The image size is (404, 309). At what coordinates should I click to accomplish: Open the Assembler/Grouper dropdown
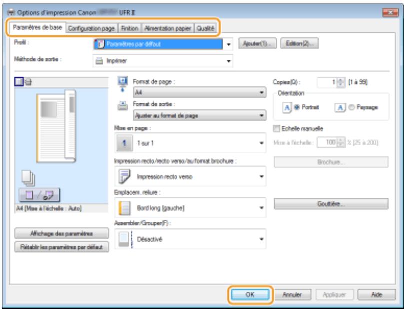pyautogui.click(x=190, y=239)
